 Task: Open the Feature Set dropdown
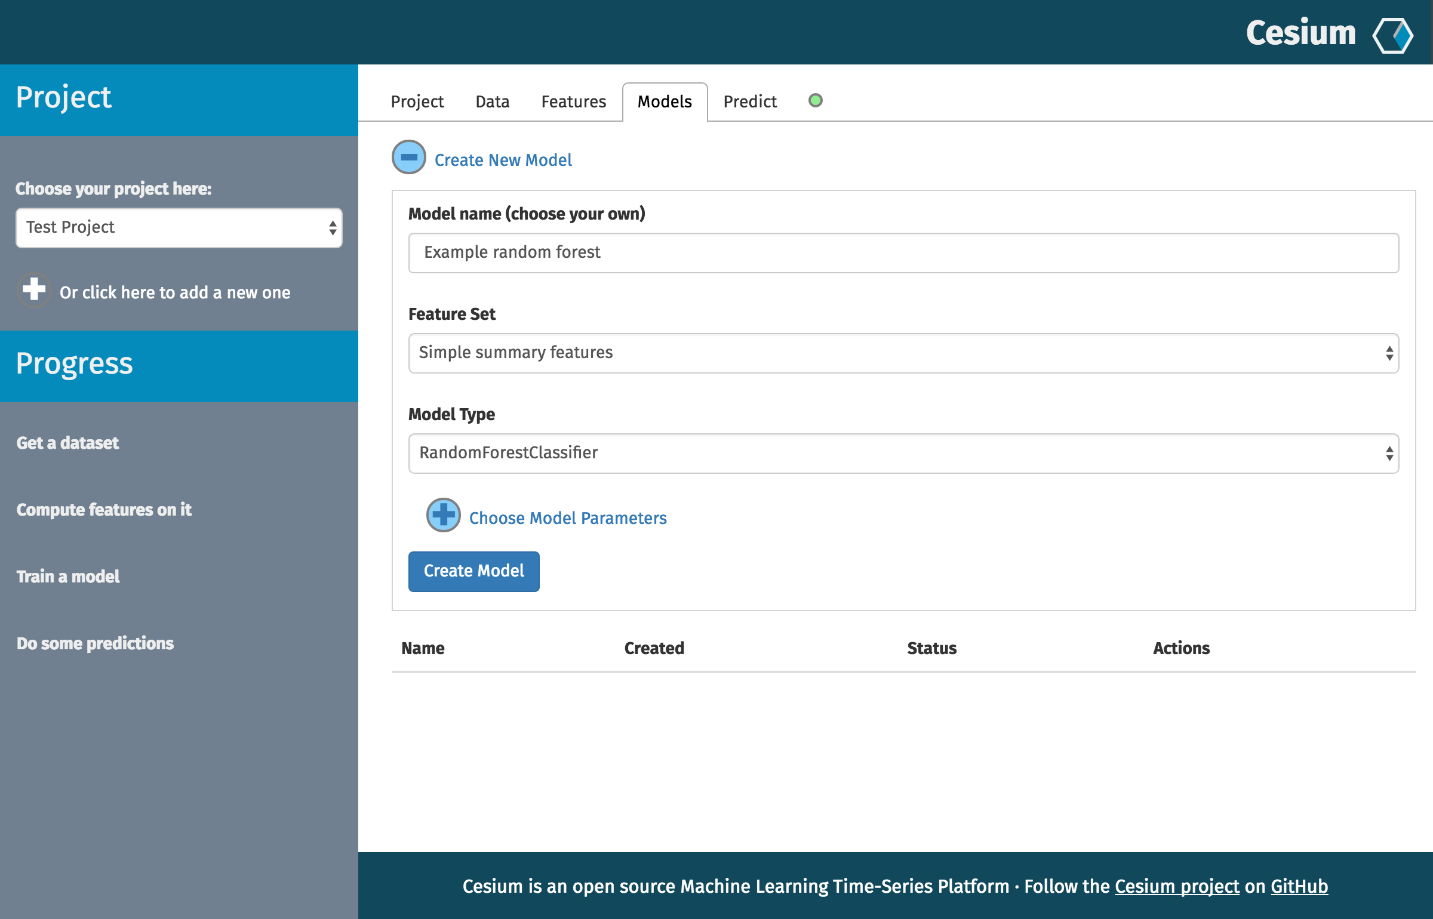click(x=903, y=353)
